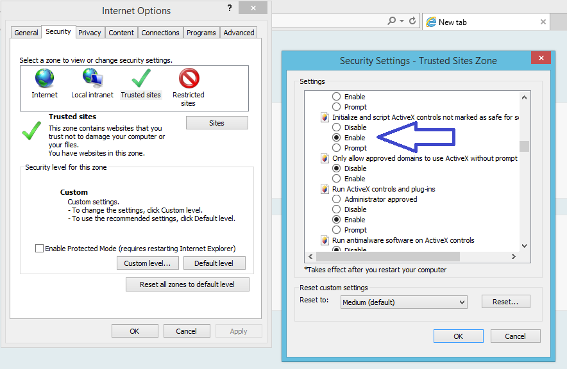Open the address bar search dropdown arrow
The image size is (567, 369).
pyautogui.click(x=402, y=21)
